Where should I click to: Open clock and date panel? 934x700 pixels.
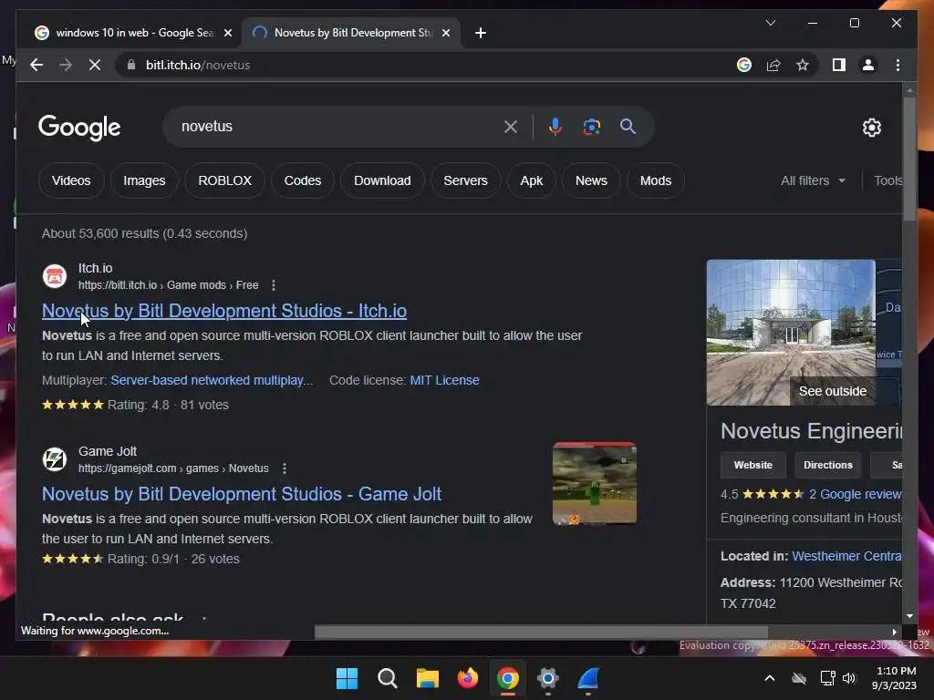894,678
